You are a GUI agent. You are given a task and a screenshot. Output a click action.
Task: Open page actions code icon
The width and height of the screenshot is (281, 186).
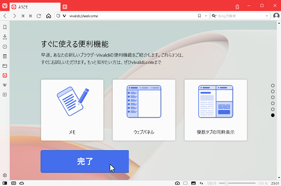201,183
